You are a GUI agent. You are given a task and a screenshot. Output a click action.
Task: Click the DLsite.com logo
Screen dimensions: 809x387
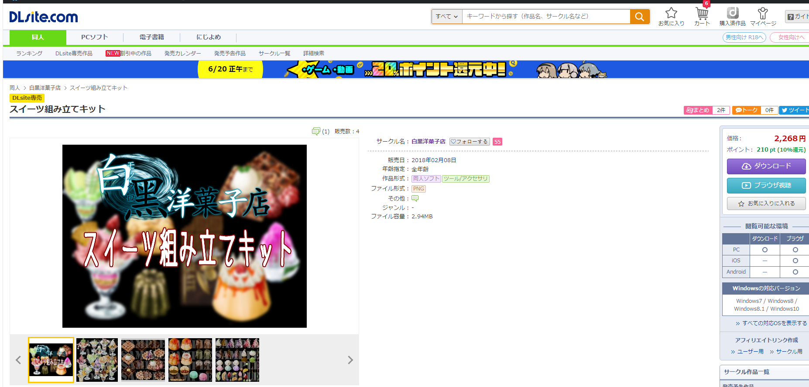[44, 17]
